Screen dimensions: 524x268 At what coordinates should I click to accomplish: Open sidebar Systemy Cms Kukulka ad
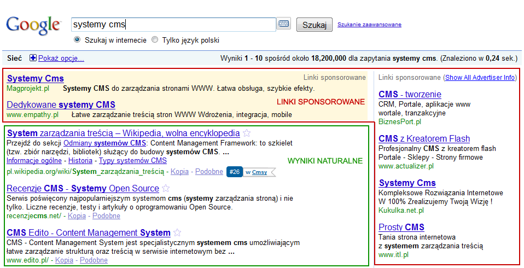[x=407, y=183]
